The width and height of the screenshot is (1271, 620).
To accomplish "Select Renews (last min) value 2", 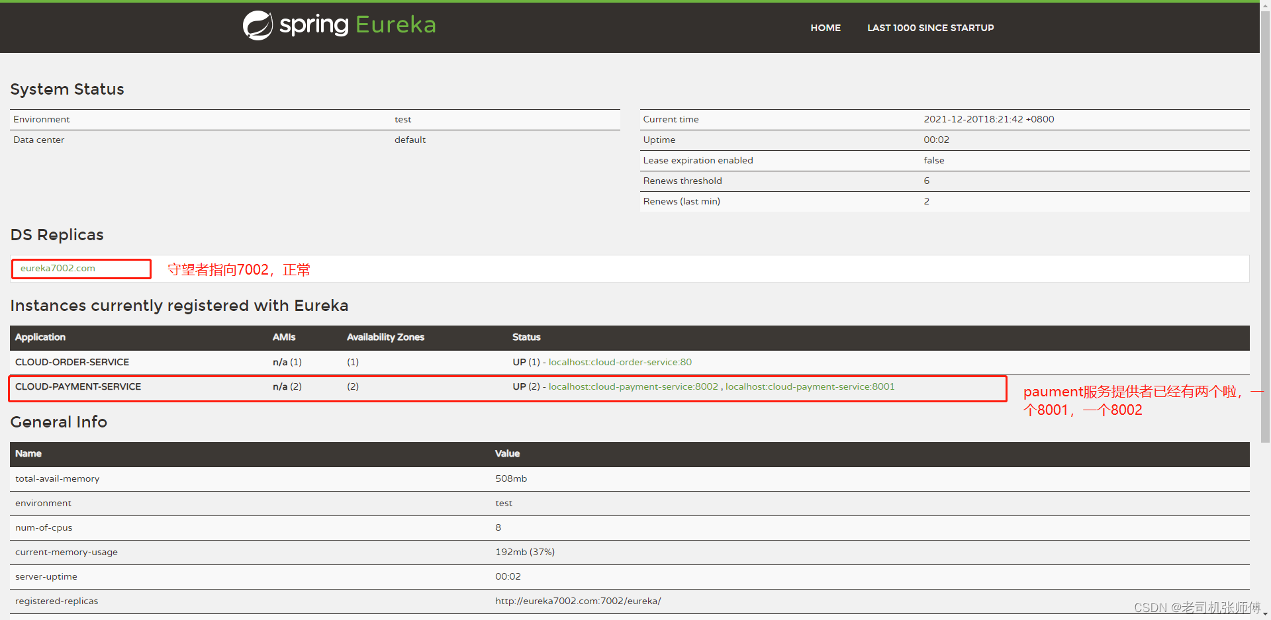I will click(x=927, y=201).
